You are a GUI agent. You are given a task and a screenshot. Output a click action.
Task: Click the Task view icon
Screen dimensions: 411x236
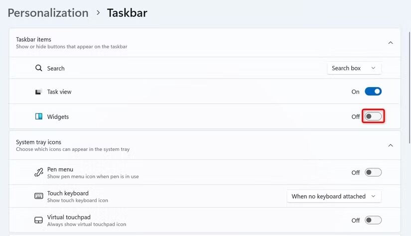point(38,92)
